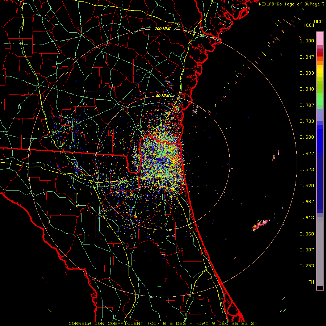Click the 0.360 scale value
The height and width of the screenshot is (326, 326).
[307, 234]
